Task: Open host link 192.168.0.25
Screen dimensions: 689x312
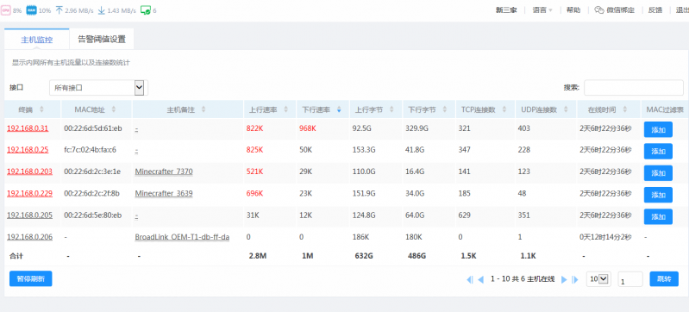Action: [x=28, y=150]
